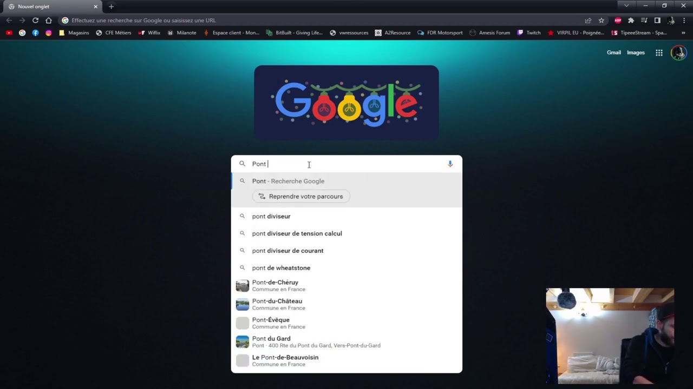
Task: Open the Milanote bookmark
Action: coord(182,32)
